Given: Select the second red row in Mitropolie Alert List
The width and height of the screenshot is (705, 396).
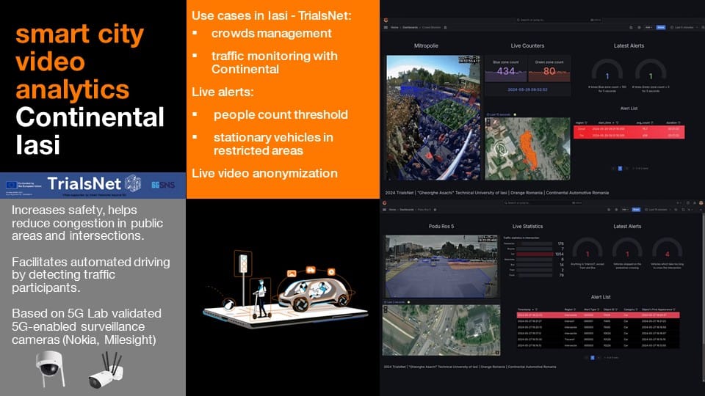Looking at the screenshot, I should [629, 135].
